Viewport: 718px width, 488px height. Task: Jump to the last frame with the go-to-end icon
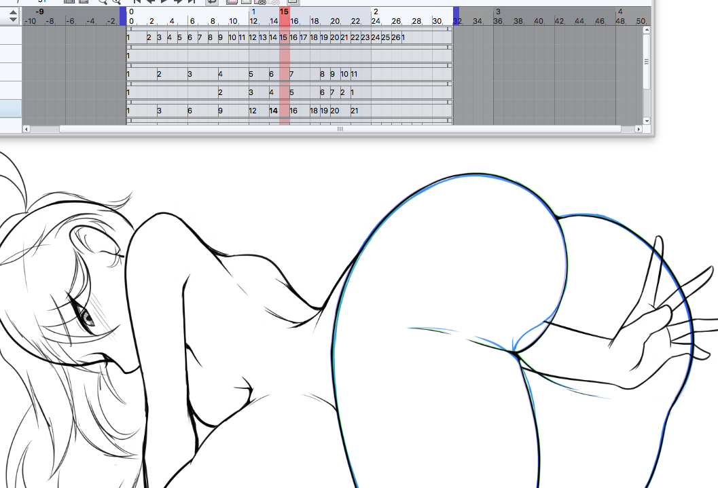[x=192, y=1]
